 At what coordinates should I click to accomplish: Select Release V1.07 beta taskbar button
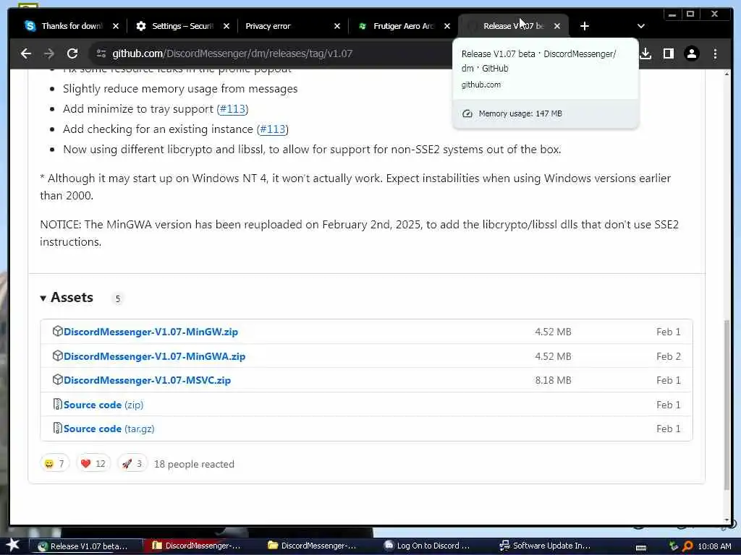(x=86, y=546)
